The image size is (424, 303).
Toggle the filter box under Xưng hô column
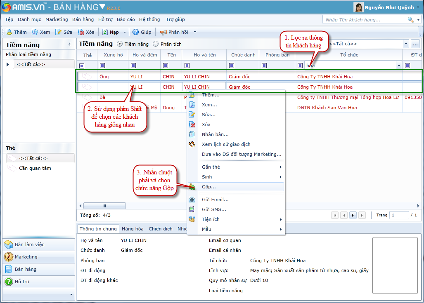click(102, 65)
